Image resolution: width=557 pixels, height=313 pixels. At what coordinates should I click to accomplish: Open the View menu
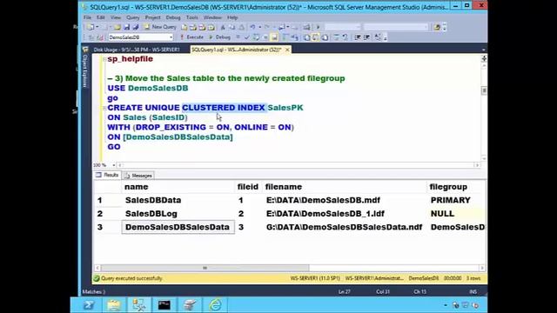pyautogui.click(x=116, y=17)
